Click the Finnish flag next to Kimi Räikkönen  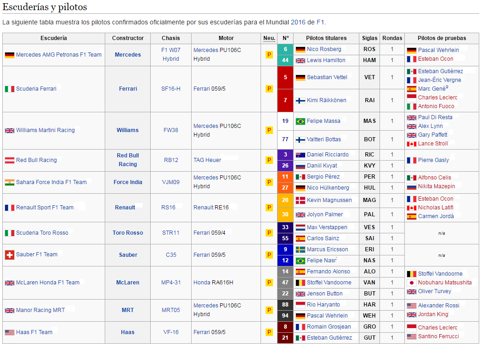point(301,101)
